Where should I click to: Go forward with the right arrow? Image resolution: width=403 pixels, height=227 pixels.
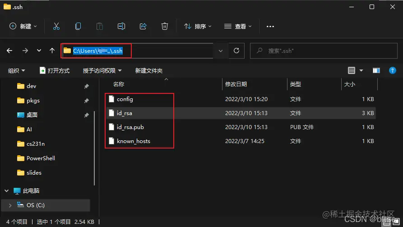(x=25, y=51)
